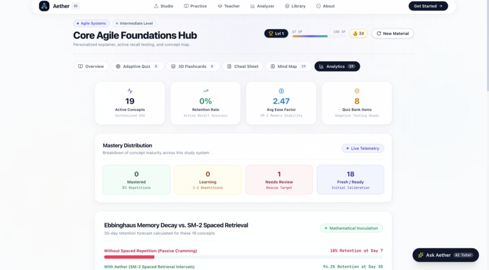The image size is (489, 270).
Task: Click the Adaptive Quiz tab icon
Action: pyautogui.click(x=118, y=66)
